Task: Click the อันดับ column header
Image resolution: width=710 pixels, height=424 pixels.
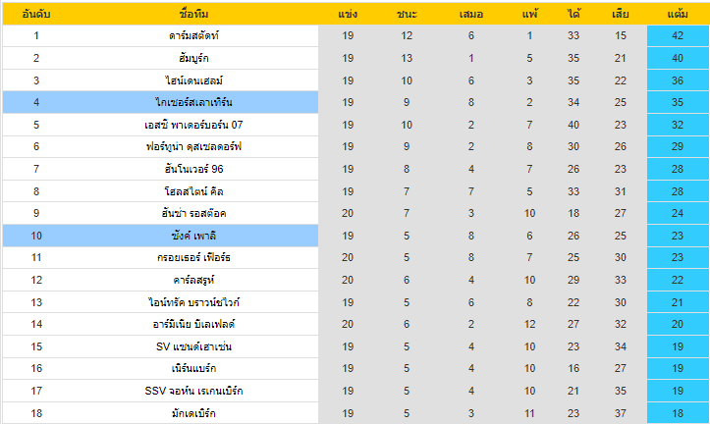Action: [36, 15]
